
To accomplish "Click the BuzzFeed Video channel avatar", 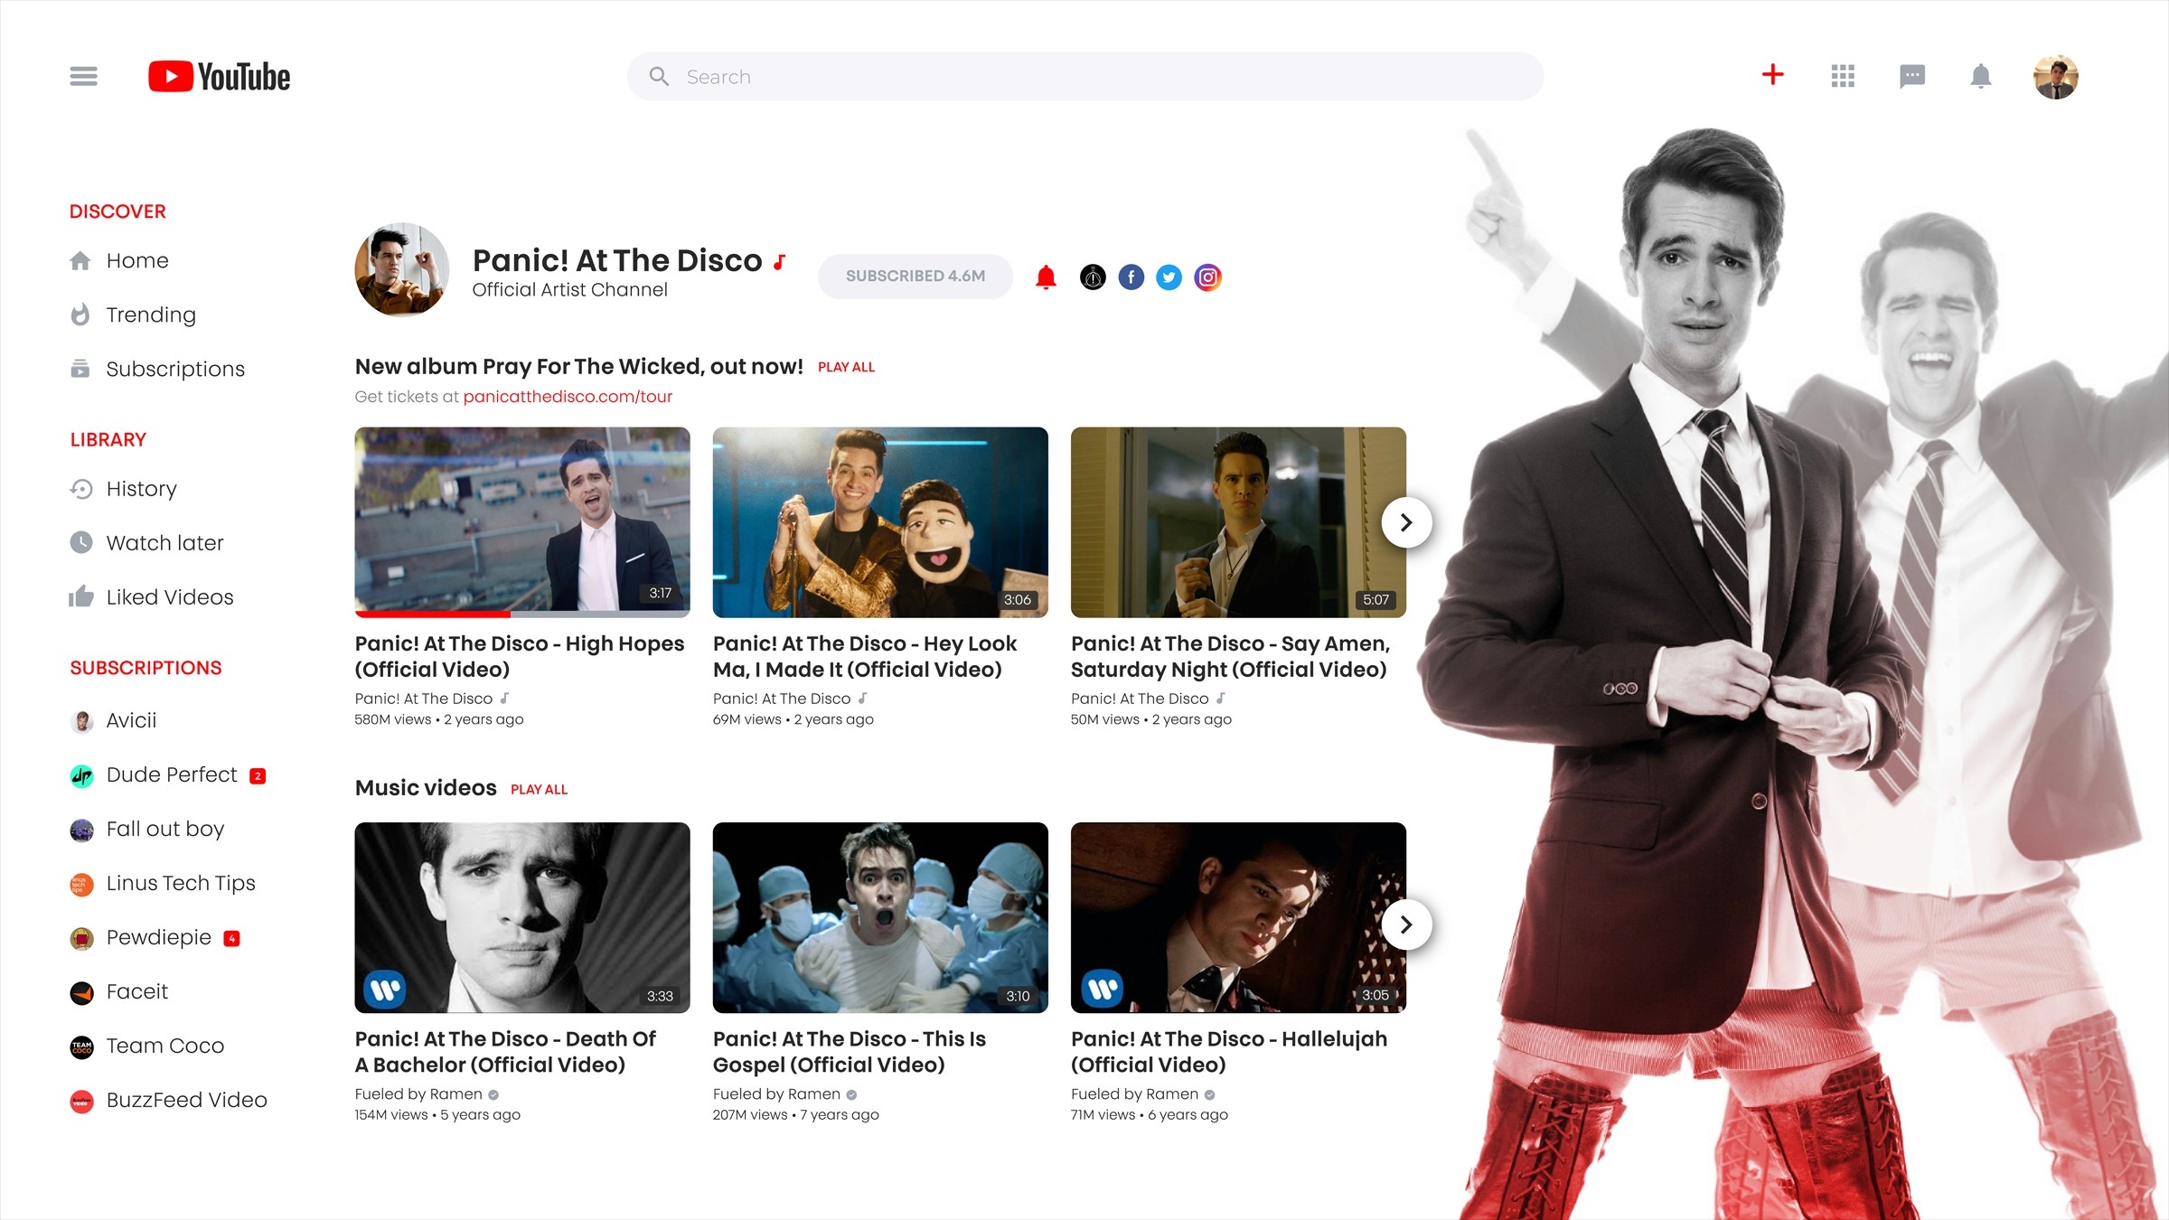I will click(82, 1101).
